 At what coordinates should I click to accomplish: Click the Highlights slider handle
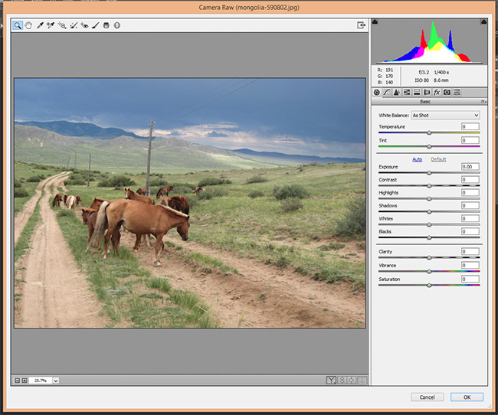[429, 199]
